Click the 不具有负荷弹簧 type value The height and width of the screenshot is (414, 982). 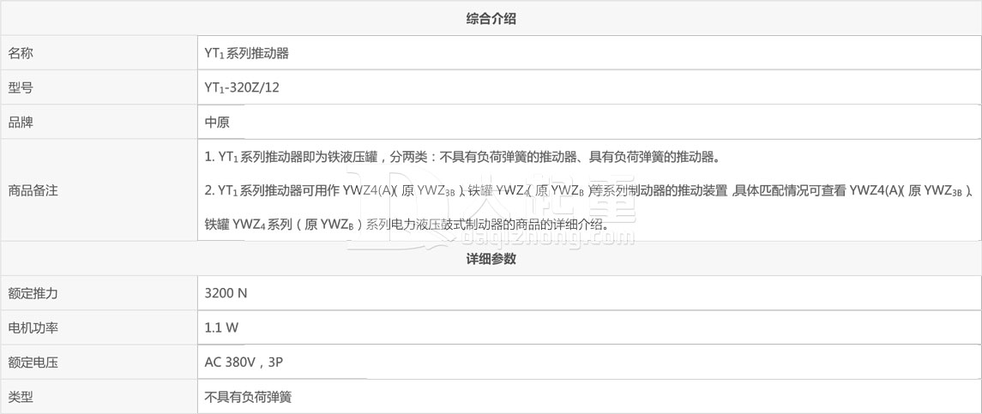248,396
